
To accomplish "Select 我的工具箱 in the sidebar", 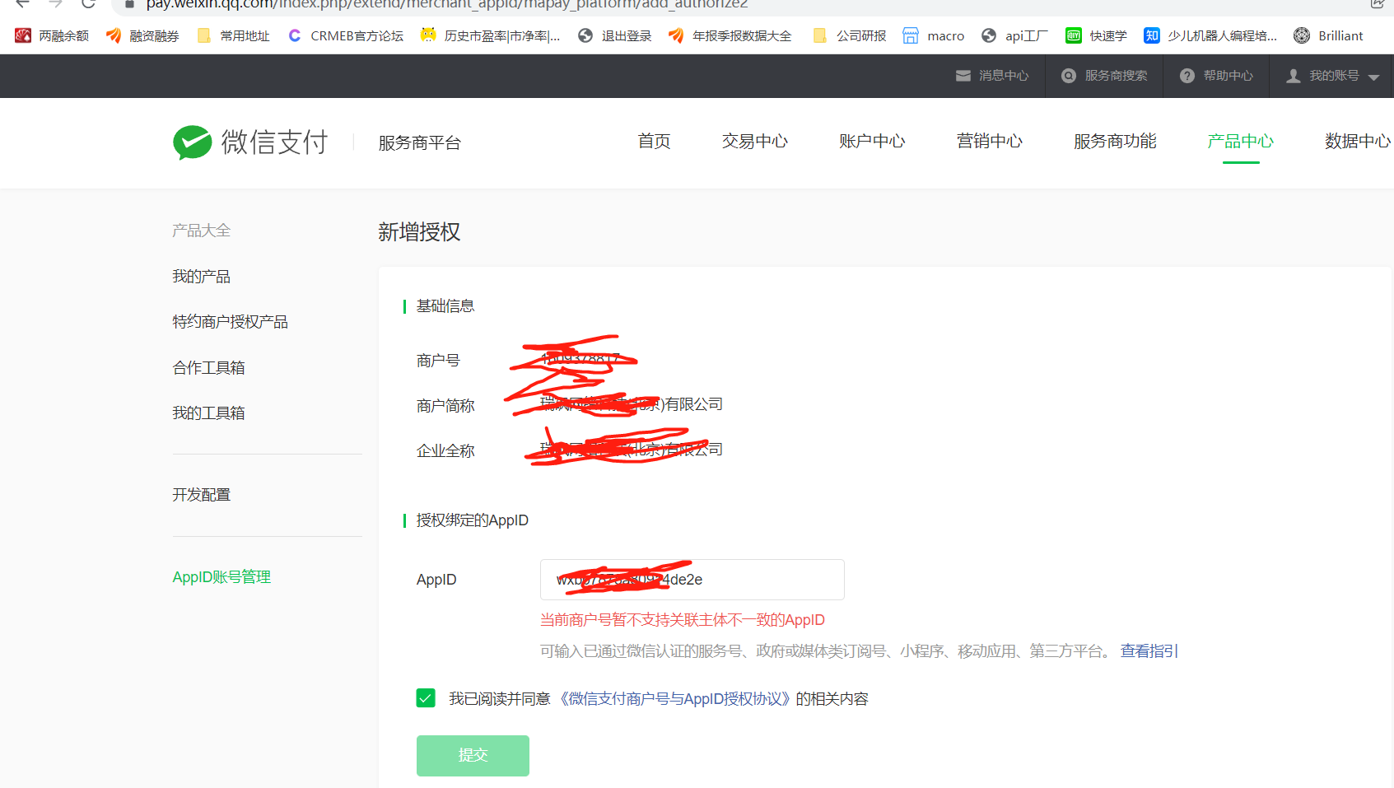I will tap(209, 413).
